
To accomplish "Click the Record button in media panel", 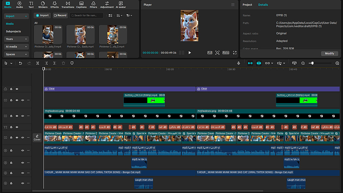I will click(x=60, y=15).
